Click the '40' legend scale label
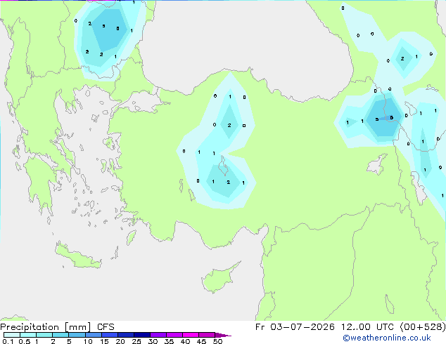Viewport: 446px width, 344px height. 185,341
